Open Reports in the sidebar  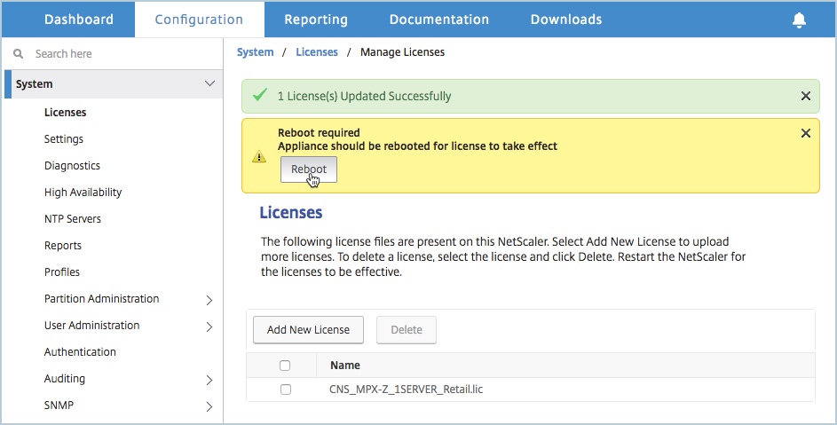(63, 246)
